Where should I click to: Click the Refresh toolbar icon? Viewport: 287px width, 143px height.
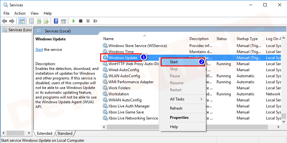tap(39, 21)
